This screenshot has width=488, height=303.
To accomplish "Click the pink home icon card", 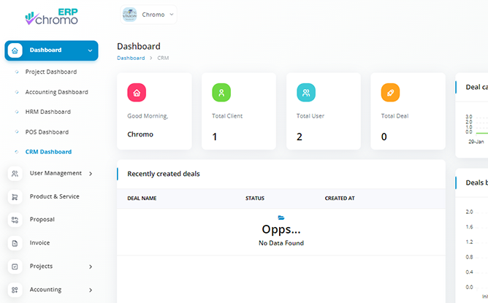I will [x=137, y=93].
